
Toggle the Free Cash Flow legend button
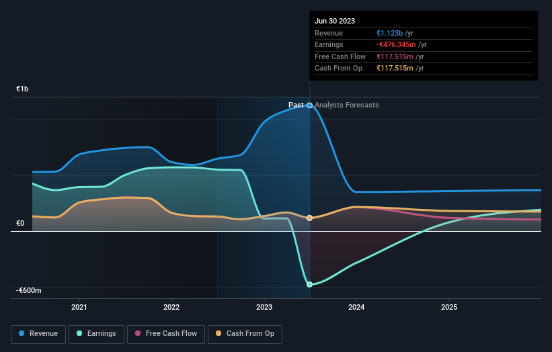tap(166, 334)
